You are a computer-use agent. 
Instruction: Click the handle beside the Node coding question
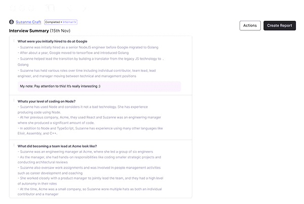13,101
